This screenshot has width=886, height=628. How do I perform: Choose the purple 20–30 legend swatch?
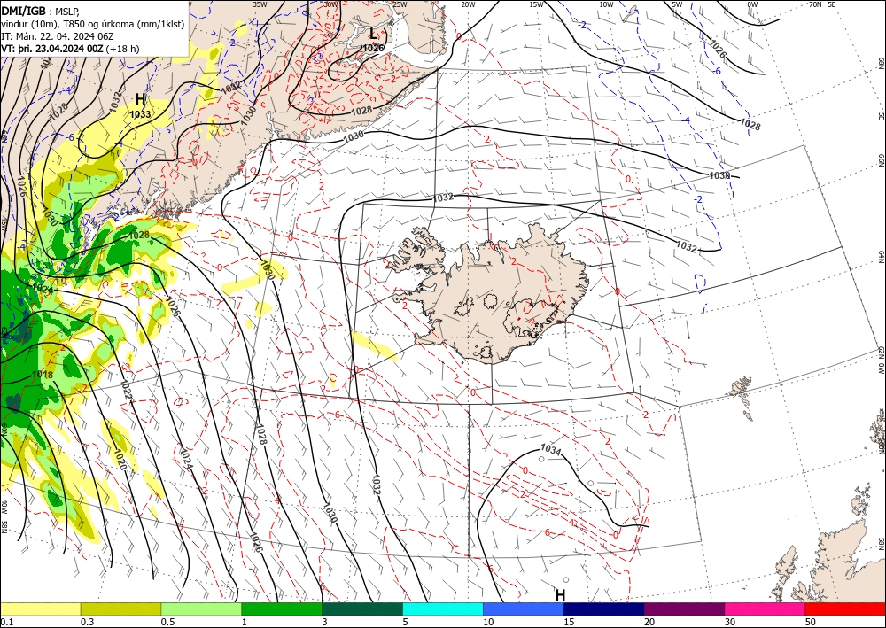click(x=684, y=609)
